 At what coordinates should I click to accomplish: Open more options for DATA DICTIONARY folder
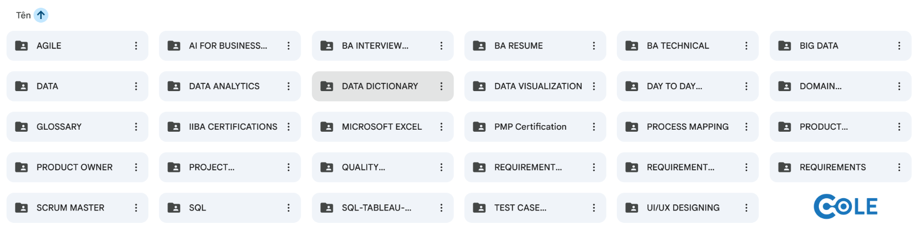coord(441,86)
